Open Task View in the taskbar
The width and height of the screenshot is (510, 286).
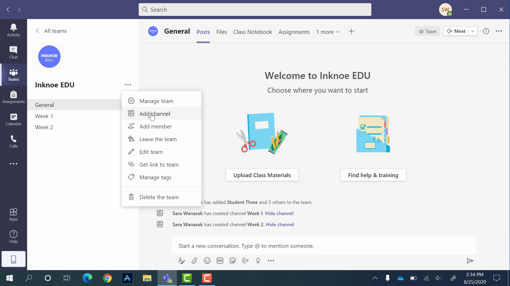pyautogui.click(x=67, y=278)
